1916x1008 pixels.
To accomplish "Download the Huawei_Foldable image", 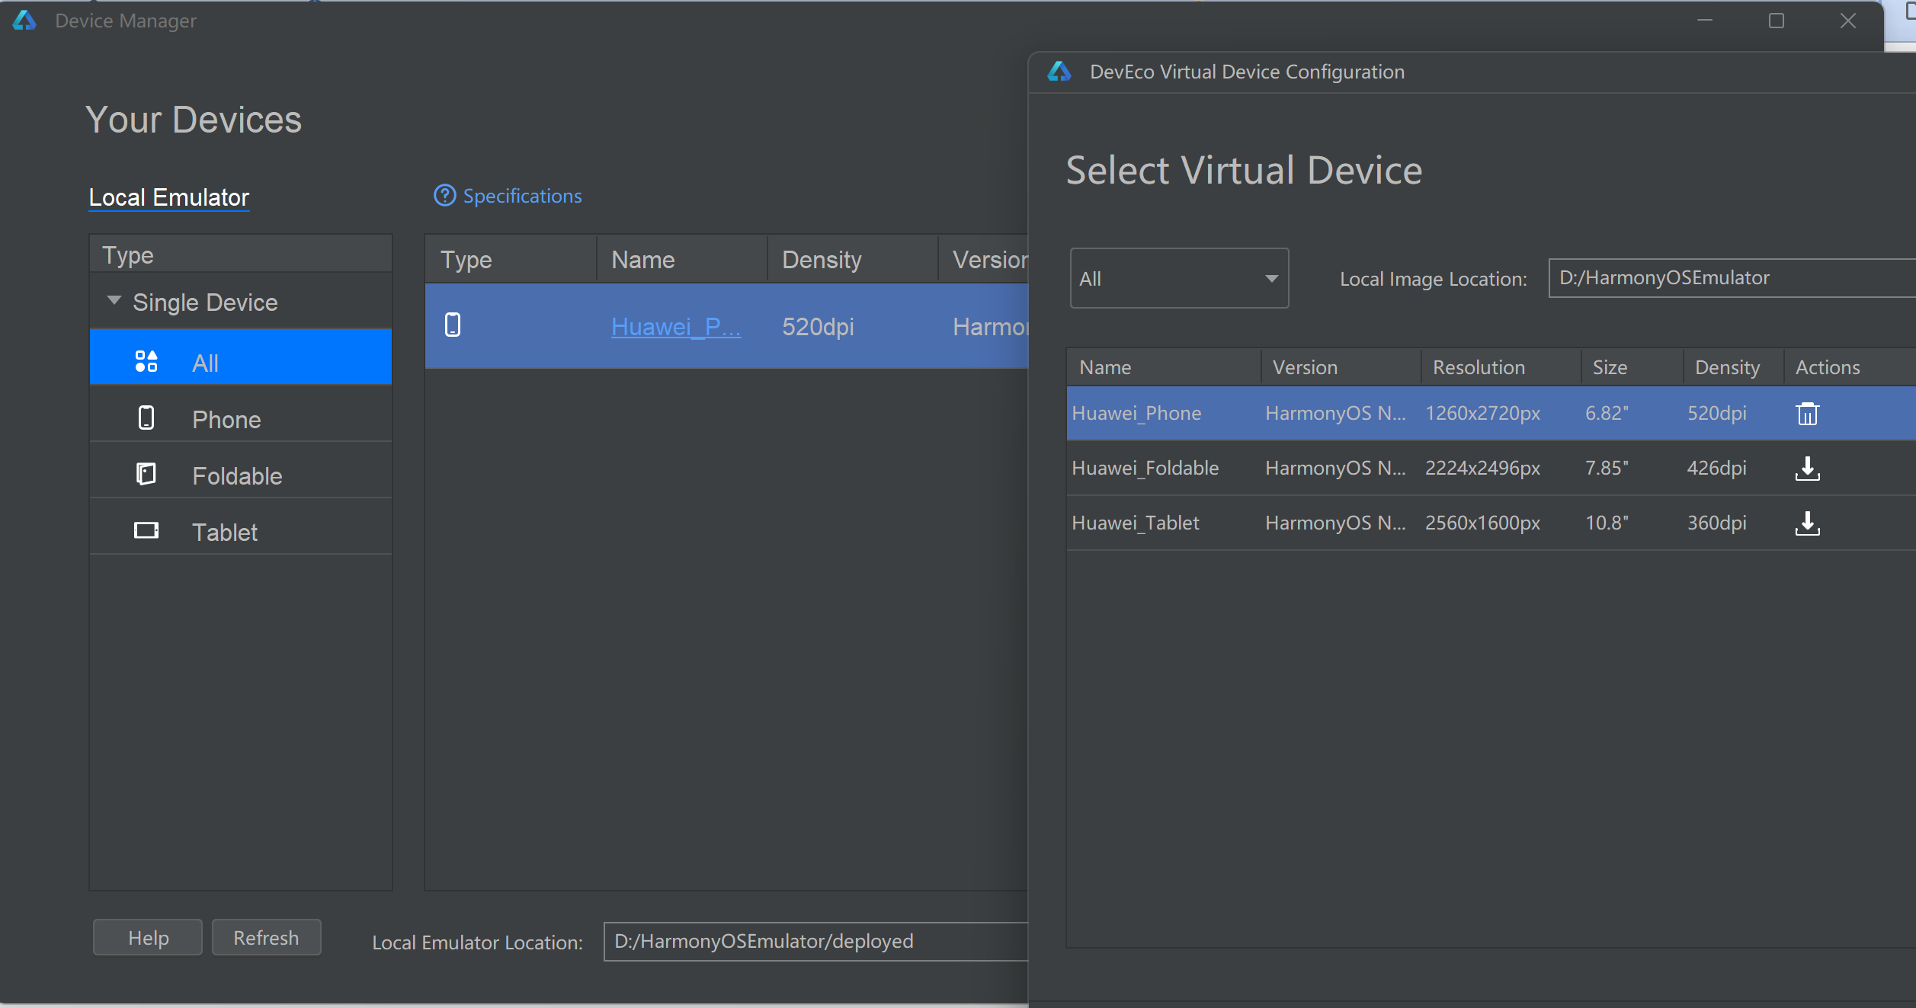I will [x=1807, y=469].
